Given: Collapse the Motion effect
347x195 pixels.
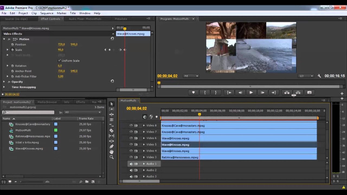Looking at the screenshot, I should coord(4,39).
